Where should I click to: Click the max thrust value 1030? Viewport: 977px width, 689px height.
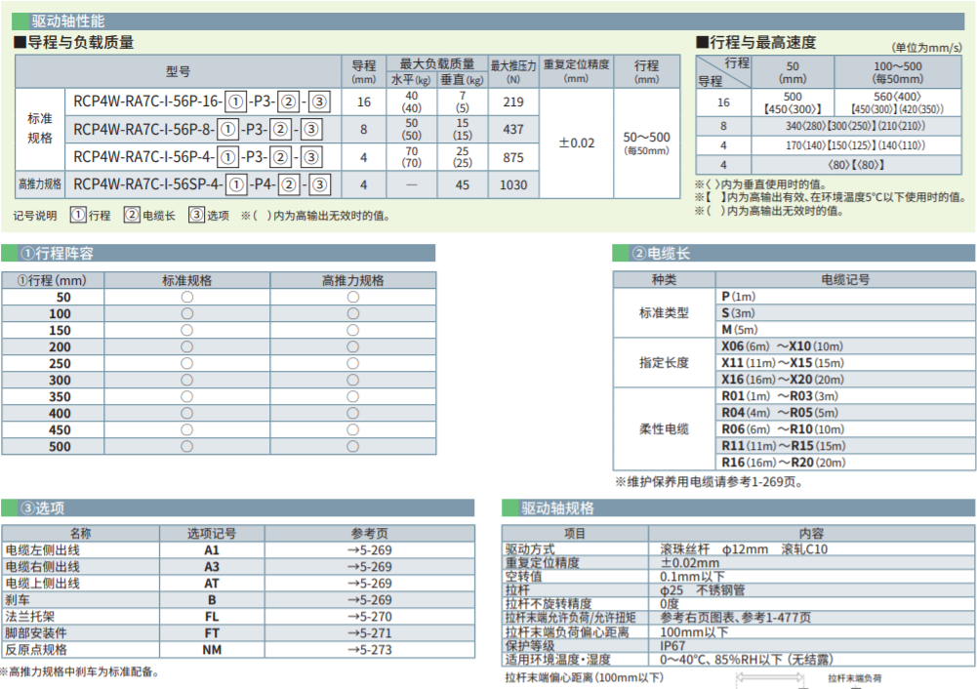(x=513, y=184)
